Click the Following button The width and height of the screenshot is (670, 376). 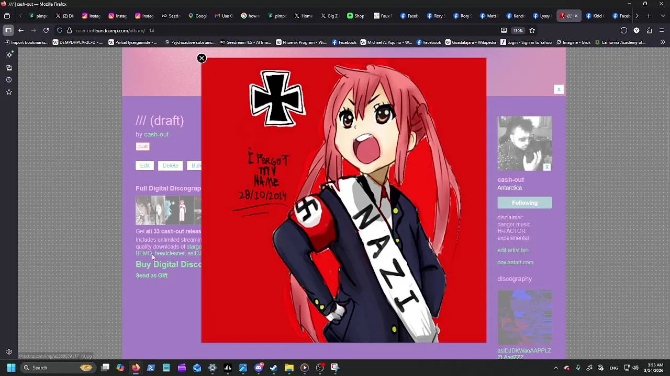pyautogui.click(x=524, y=203)
